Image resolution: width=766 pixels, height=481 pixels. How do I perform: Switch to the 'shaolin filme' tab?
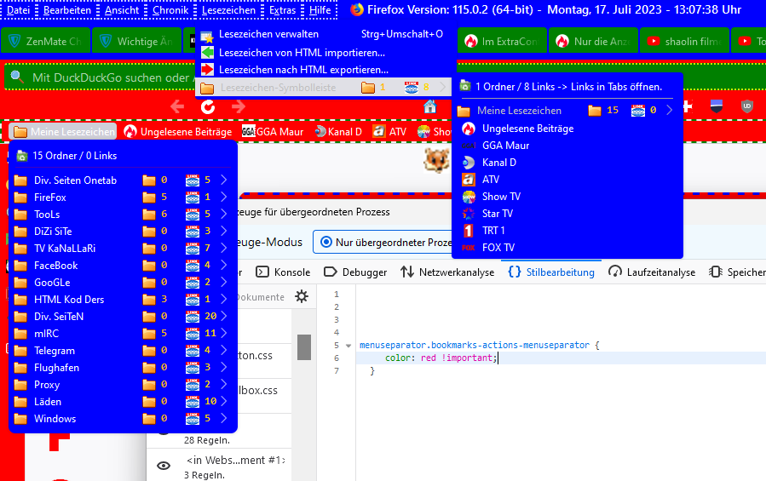[x=686, y=41]
